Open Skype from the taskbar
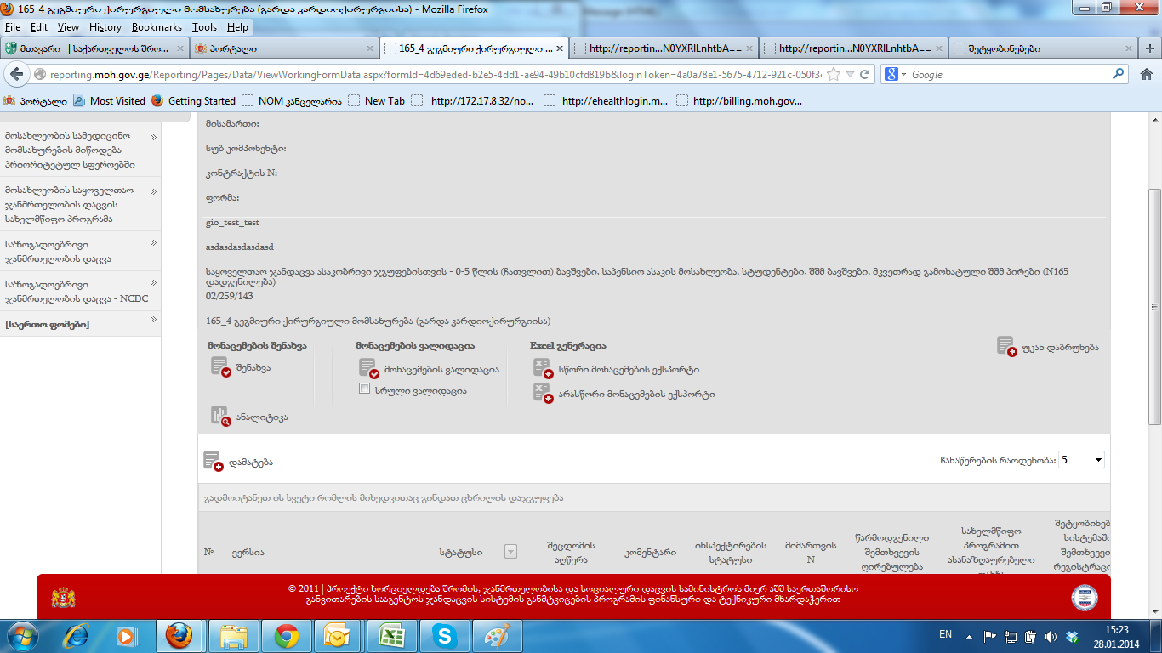1162x653 pixels. point(443,635)
